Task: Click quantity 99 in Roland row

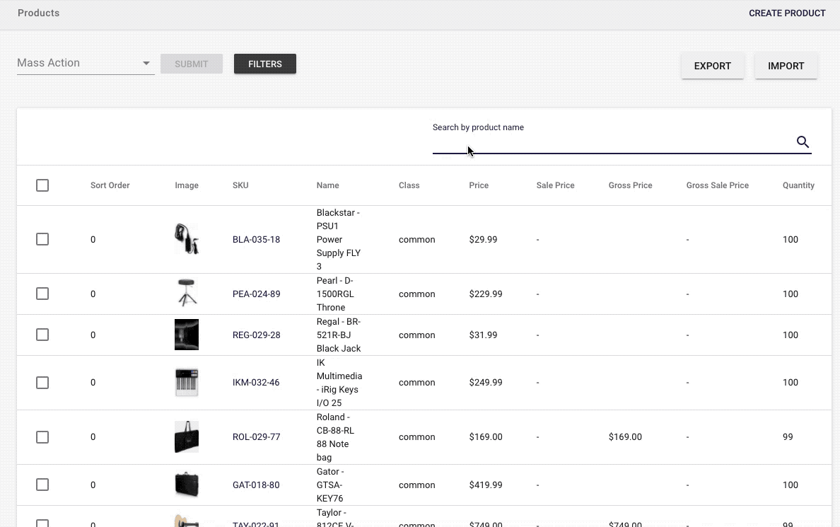Action: (x=788, y=437)
